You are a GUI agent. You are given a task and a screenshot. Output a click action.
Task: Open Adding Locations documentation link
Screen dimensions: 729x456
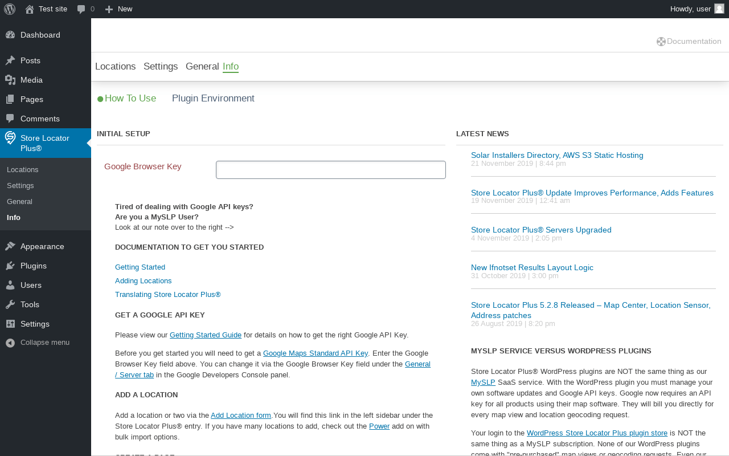point(144,281)
